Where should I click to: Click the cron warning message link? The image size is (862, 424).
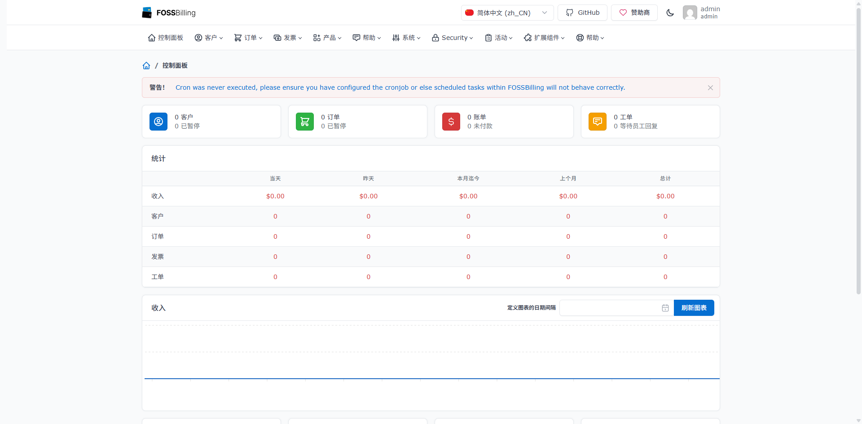coord(400,87)
